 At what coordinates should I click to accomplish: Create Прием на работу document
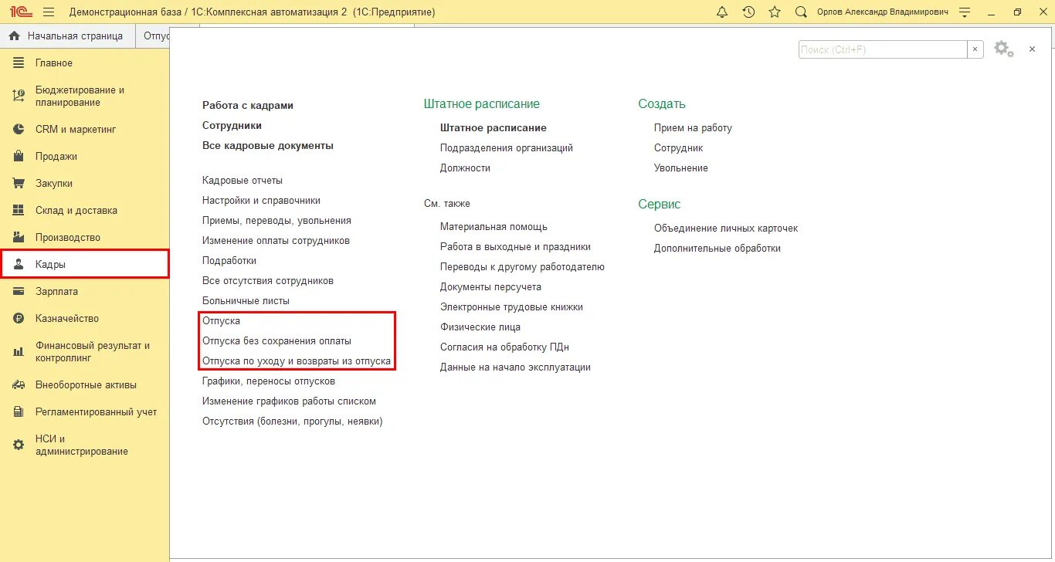(x=693, y=127)
